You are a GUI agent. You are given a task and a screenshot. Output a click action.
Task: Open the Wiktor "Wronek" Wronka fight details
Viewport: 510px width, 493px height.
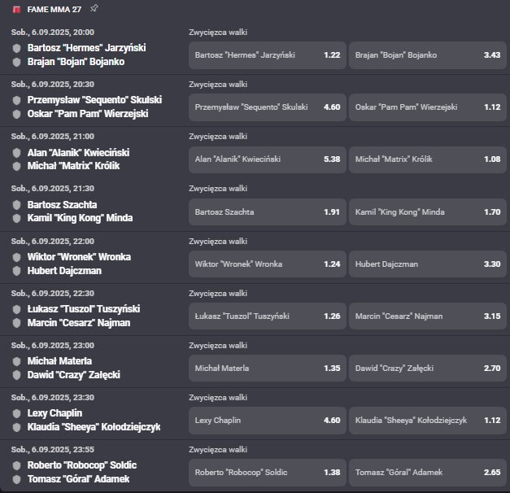79,257
